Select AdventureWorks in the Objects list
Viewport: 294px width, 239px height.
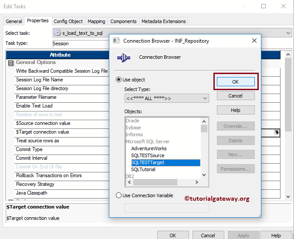[149, 148]
